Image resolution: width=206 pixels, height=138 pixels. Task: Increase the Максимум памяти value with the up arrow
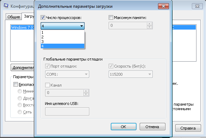click(149, 24)
